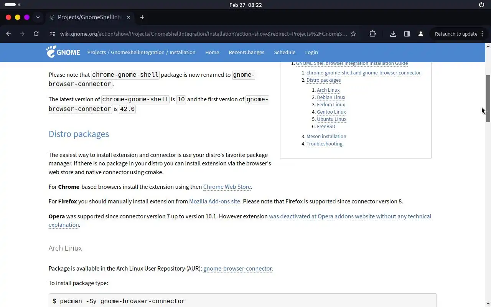Viewport: 491px width, 307px height.
Task: Open the profile avatar icon
Action: click(x=421, y=34)
